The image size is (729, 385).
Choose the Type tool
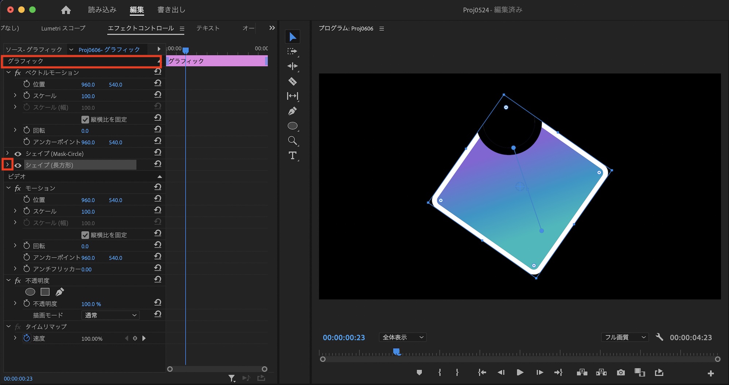(292, 156)
